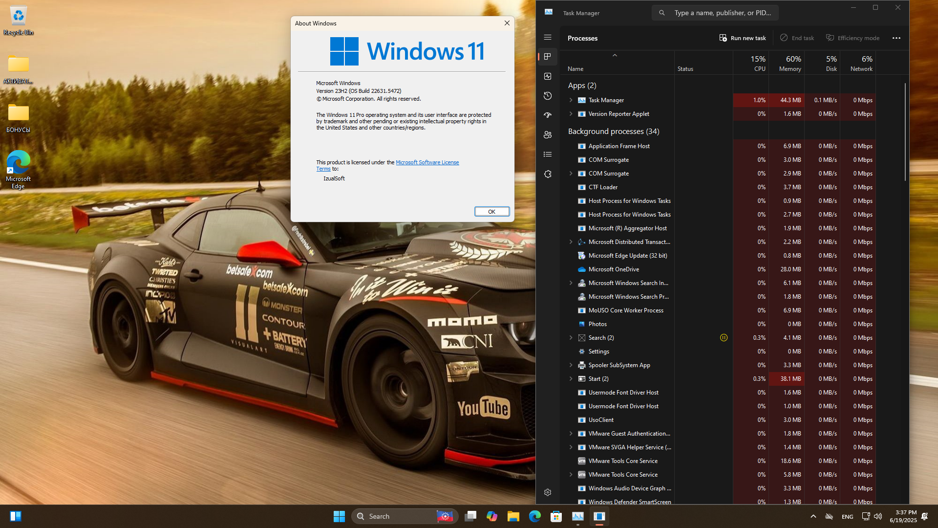Open Microsoft Edge from the taskbar
Screen dimensions: 938x528
coord(535,516)
